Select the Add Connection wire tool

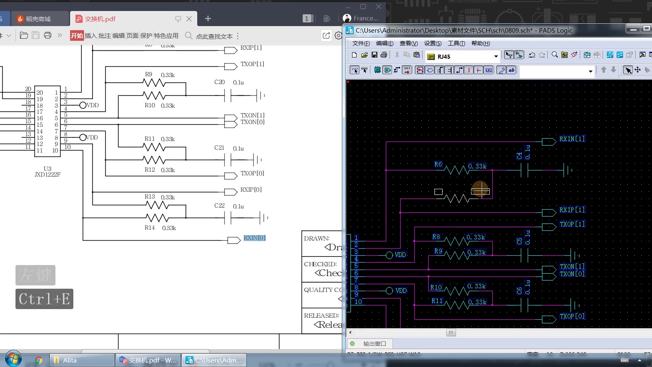[x=397, y=70]
